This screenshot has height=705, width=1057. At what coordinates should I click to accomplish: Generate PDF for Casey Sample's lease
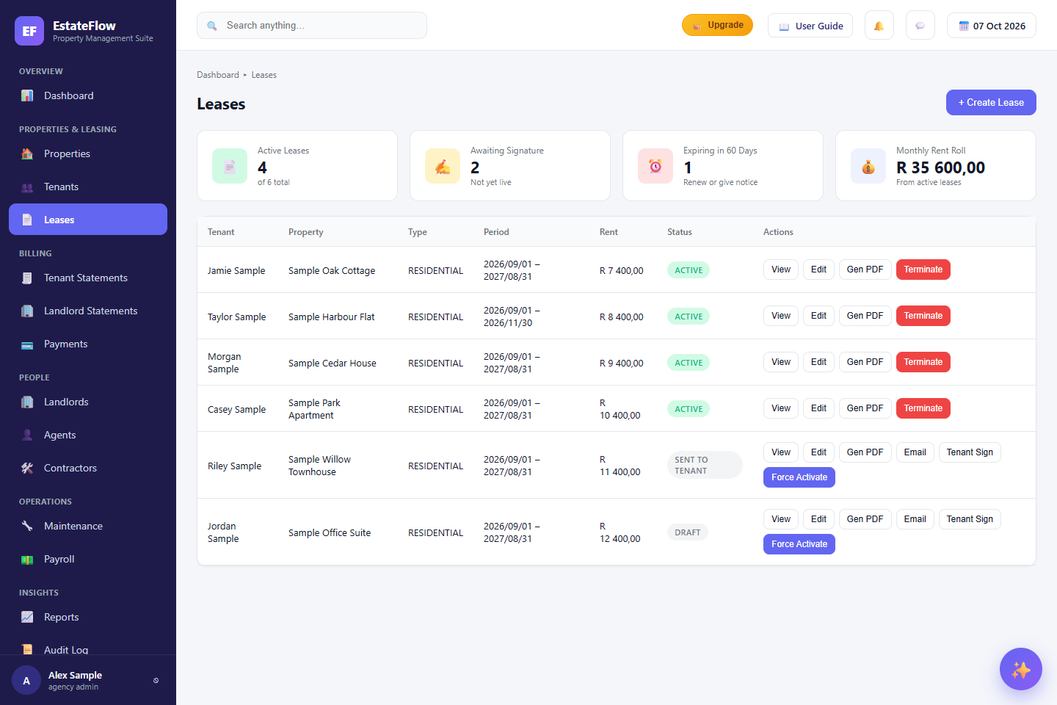[865, 408]
